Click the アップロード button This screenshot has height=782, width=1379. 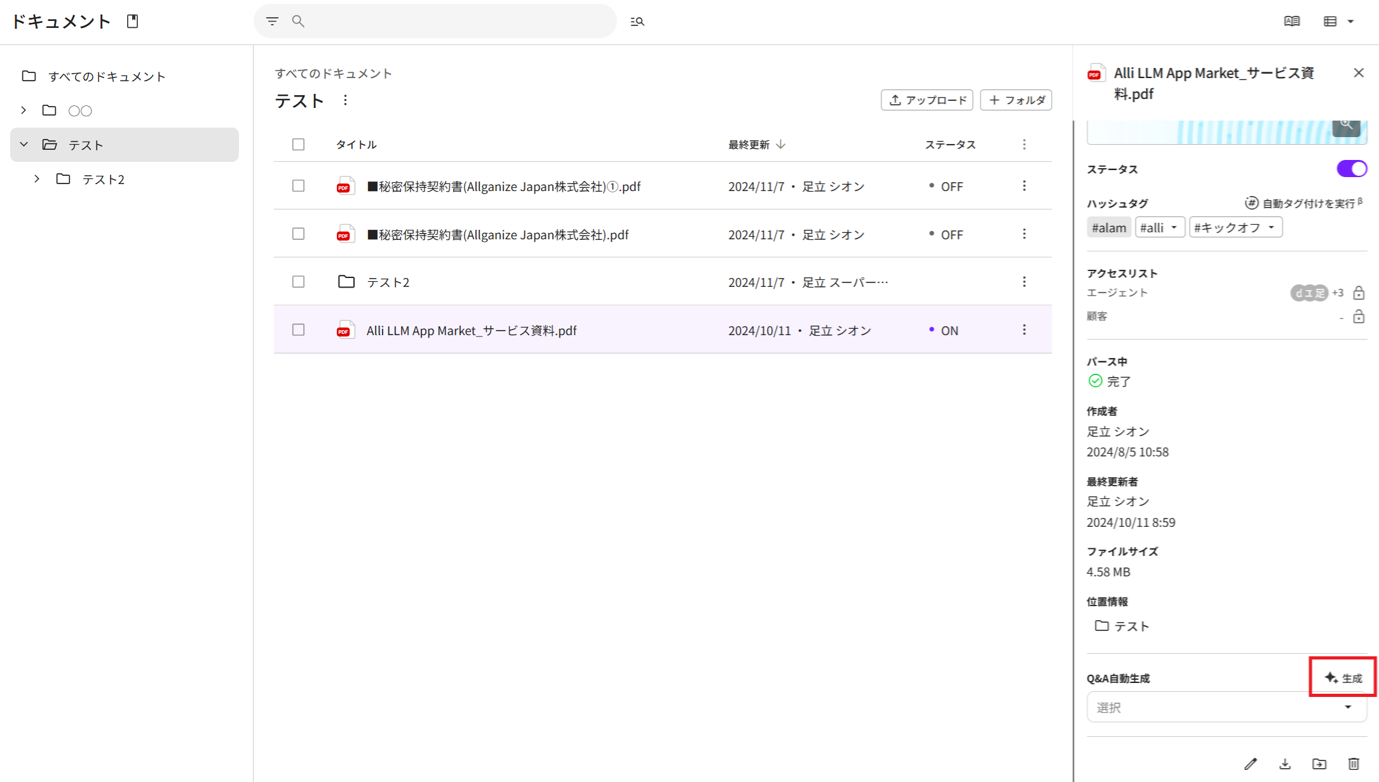tap(927, 100)
